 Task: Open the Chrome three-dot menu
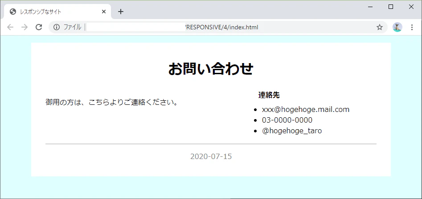(x=412, y=27)
